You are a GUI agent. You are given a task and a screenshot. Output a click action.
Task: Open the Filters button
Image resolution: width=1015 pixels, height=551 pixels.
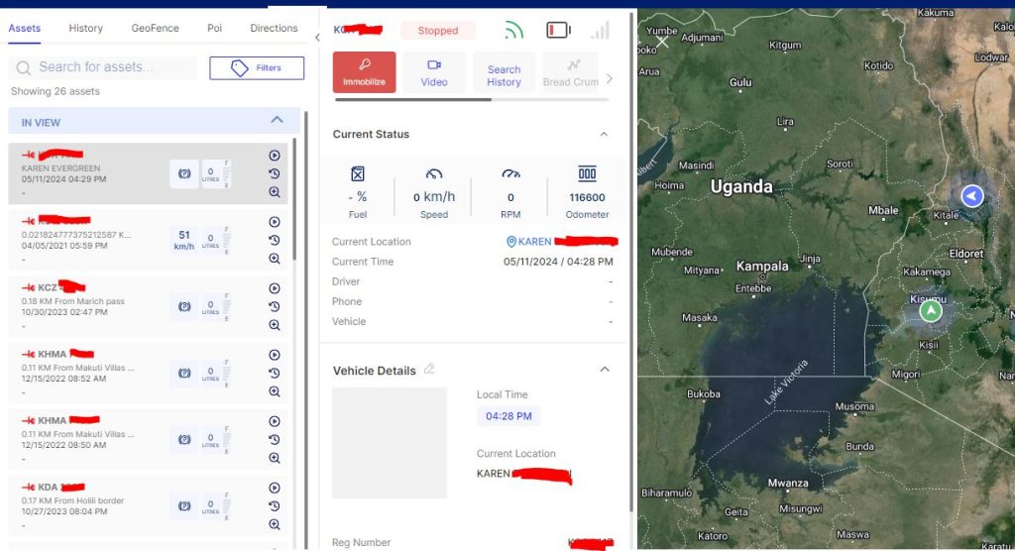tap(256, 67)
